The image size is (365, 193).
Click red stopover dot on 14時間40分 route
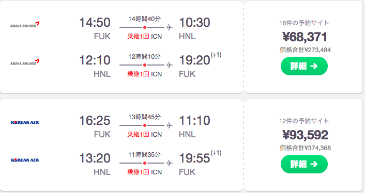145,27
